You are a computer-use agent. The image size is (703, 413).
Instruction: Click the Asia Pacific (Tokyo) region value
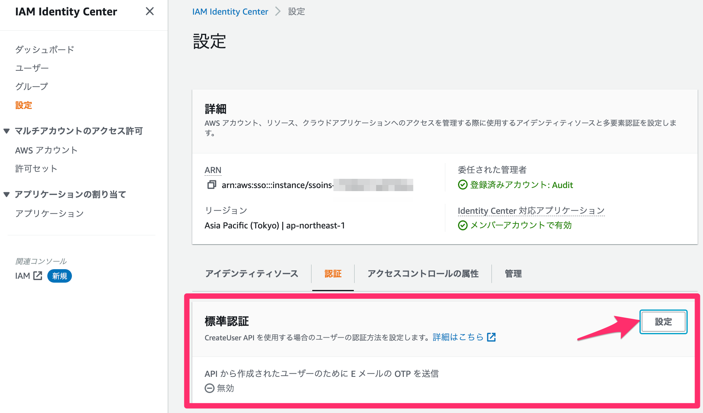[275, 225]
